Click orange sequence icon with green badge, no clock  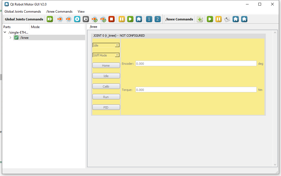pos(94,19)
